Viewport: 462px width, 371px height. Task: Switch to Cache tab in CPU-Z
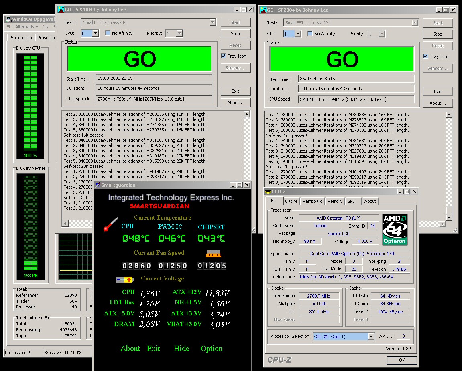pyautogui.click(x=291, y=201)
